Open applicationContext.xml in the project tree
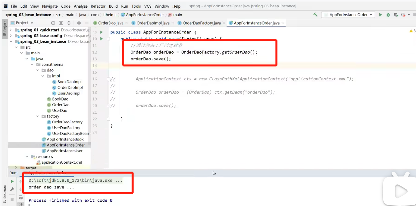The height and width of the screenshot is (206, 416). (x=59, y=162)
